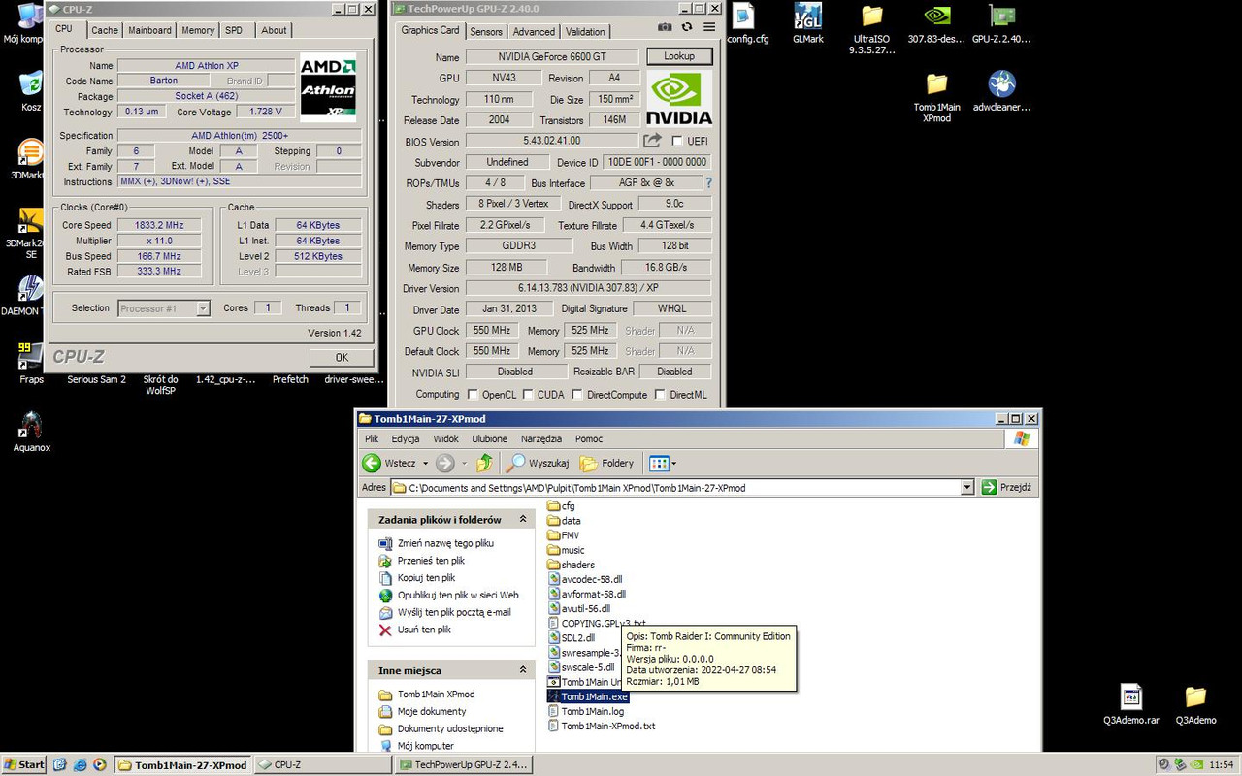Open the GPU-Z hamburger menu icon
Viewport: 1242px width, 776px height.
(709, 27)
